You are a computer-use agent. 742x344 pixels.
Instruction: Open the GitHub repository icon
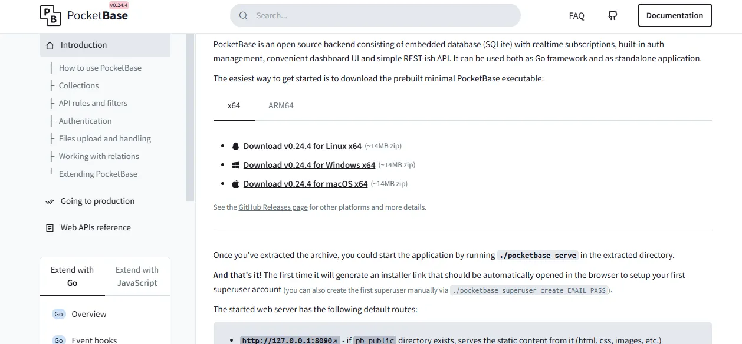point(613,16)
